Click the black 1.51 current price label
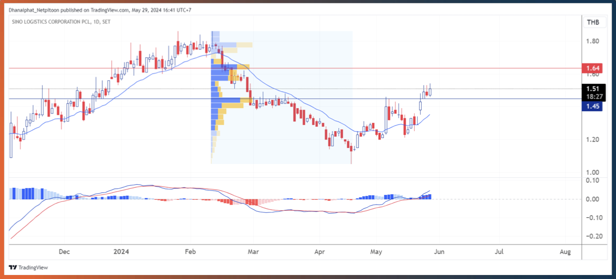616x279 pixels. click(592, 89)
